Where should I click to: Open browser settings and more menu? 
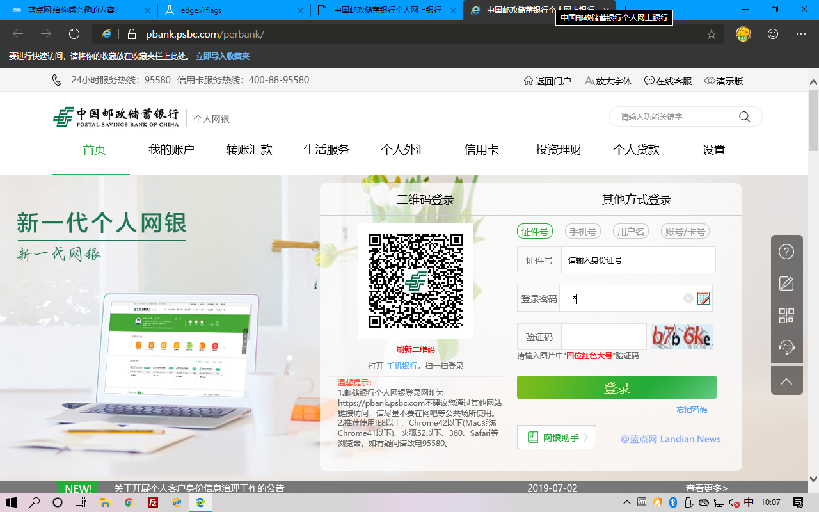point(801,35)
